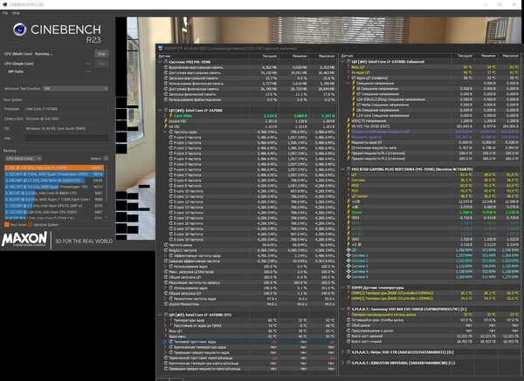Click the thermometer icon for PCH temperature
Screen dimensions: 524x381
(x=348, y=190)
